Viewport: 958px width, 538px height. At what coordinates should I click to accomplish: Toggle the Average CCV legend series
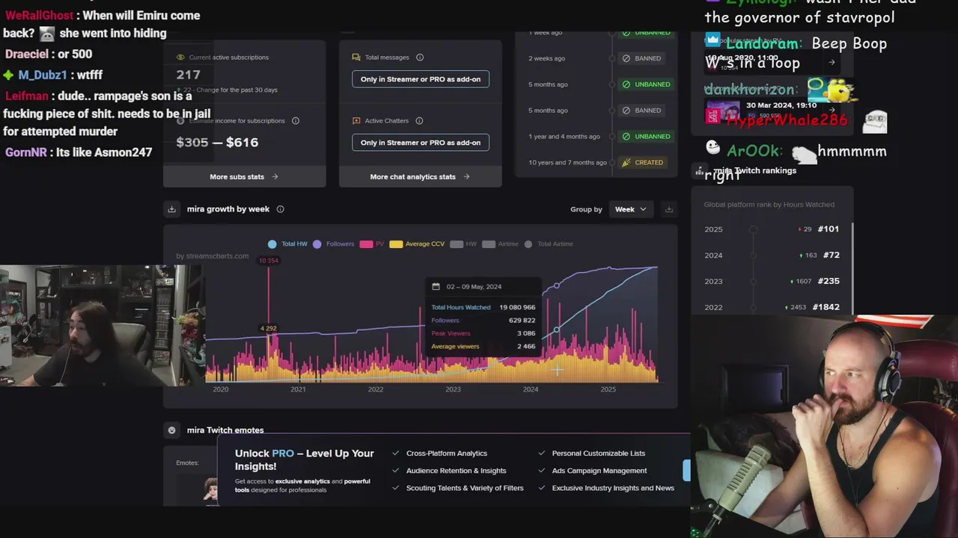click(417, 244)
